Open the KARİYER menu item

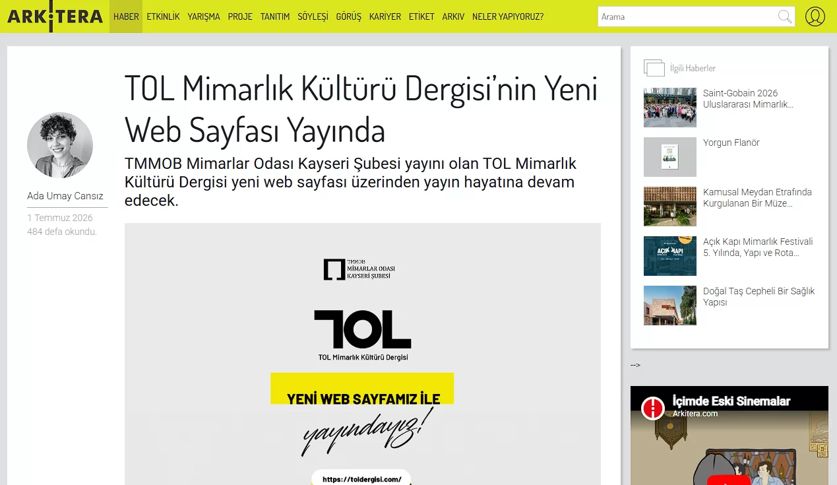click(385, 16)
